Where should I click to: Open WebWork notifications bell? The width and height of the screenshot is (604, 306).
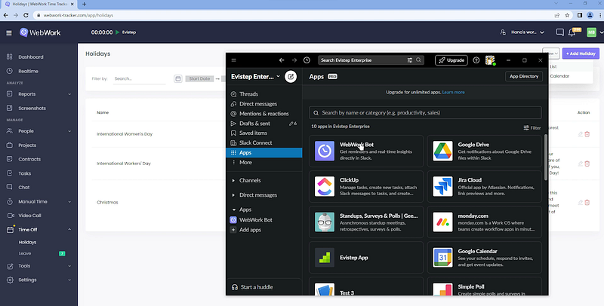click(572, 32)
